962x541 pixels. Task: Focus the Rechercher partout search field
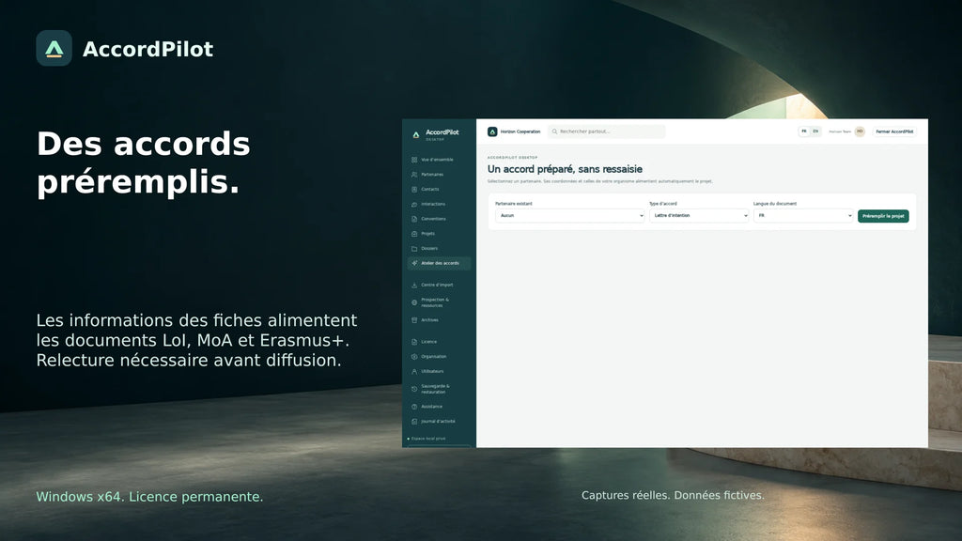click(x=606, y=131)
